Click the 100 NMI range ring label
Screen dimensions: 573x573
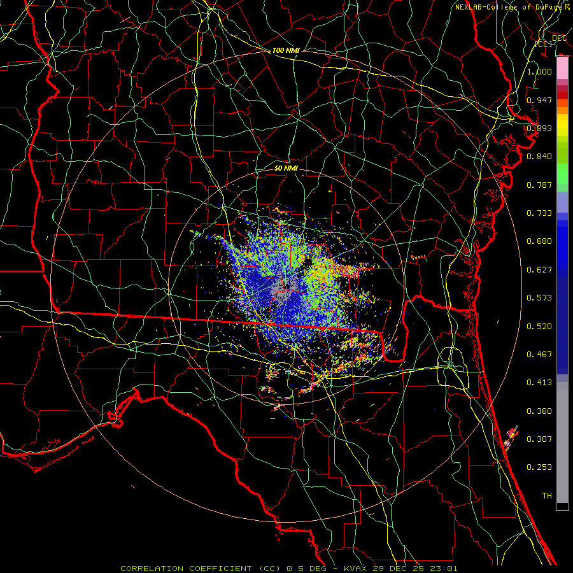pyautogui.click(x=286, y=50)
